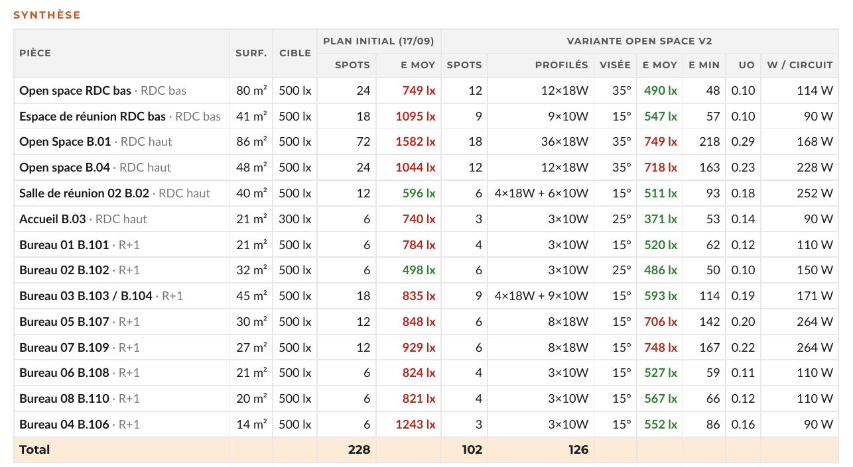Click the "Bureau 03 B.103 / B.104" room name
The width and height of the screenshot is (853, 467).
[x=86, y=296]
